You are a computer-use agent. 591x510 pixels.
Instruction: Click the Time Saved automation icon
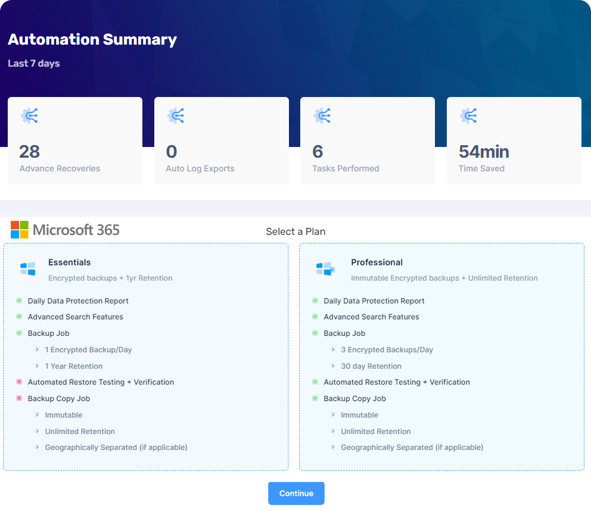[468, 115]
